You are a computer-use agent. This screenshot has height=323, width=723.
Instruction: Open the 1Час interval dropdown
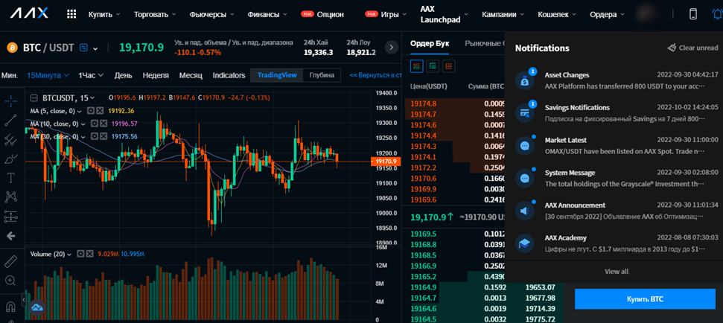coord(91,75)
